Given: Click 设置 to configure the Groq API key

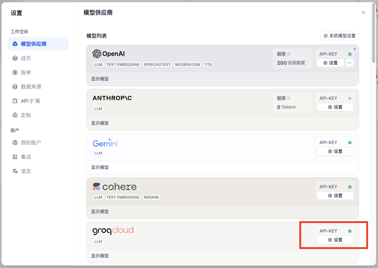Looking at the screenshot, I should click(x=335, y=240).
